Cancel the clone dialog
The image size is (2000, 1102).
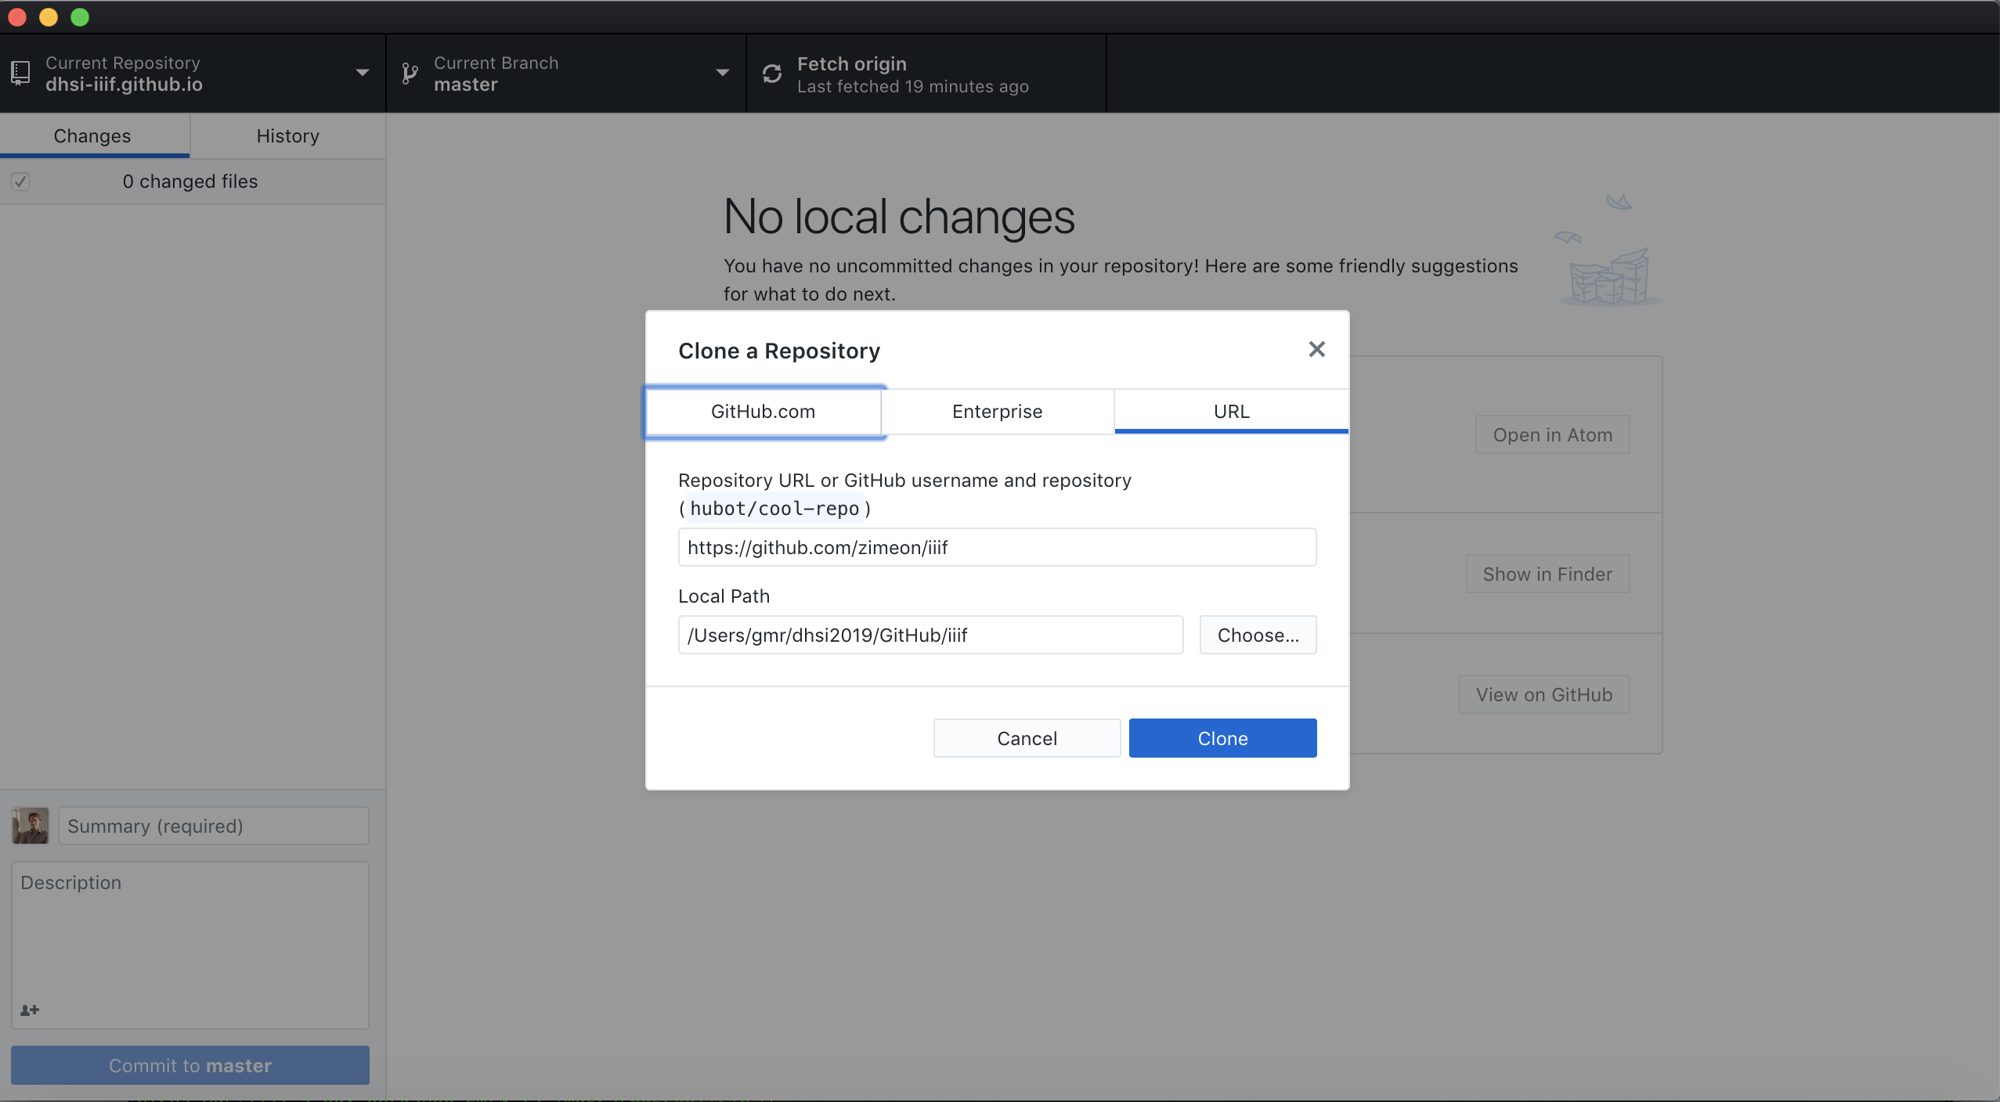[1027, 738]
